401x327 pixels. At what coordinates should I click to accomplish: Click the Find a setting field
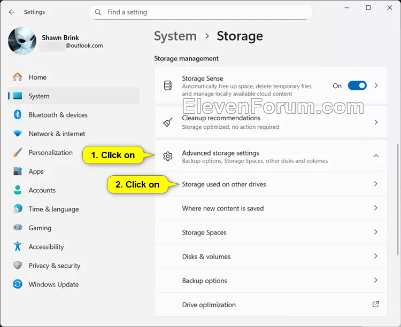click(200, 12)
